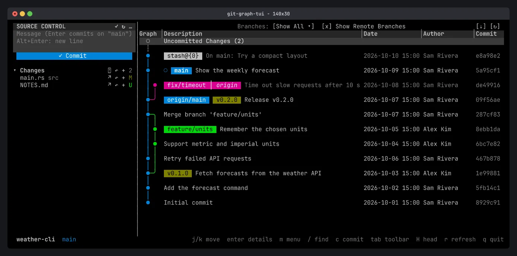Select the Uncommitted Changes (2) row
Screen dimensions: 517x256
pos(321,41)
